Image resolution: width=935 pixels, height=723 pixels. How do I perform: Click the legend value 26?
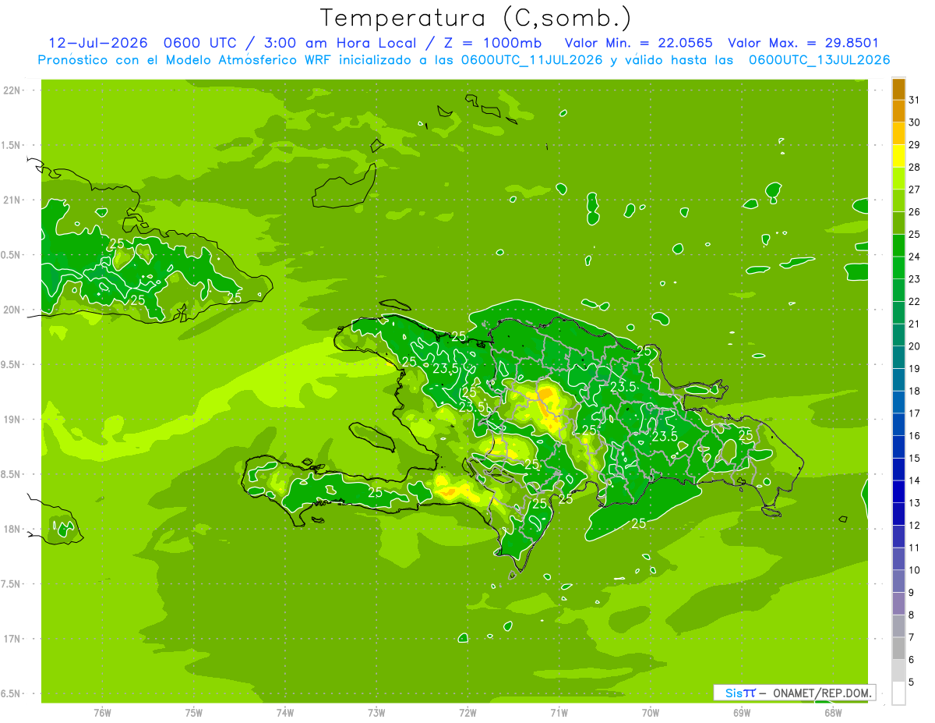tap(915, 212)
